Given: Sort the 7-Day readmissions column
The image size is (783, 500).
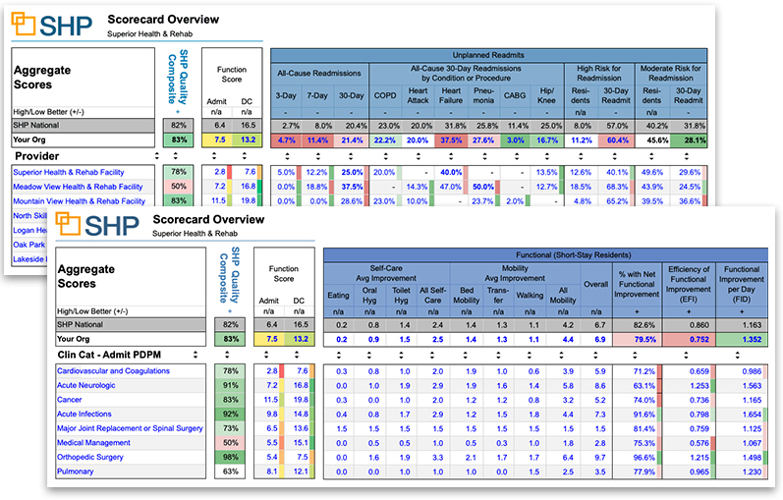Looking at the screenshot, I should pos(317,156).
